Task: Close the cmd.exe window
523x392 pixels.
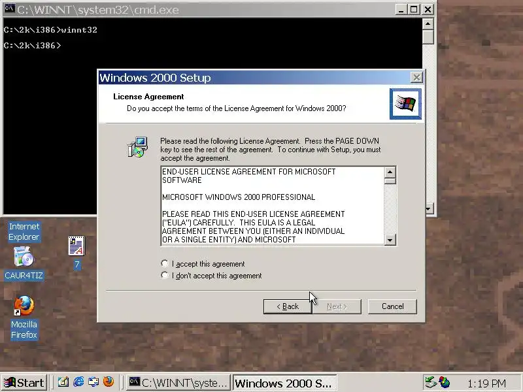Action: 428,9
